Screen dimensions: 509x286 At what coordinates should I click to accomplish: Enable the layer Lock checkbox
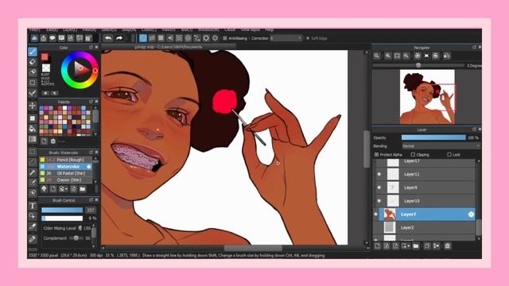click(x=449, y=155)
